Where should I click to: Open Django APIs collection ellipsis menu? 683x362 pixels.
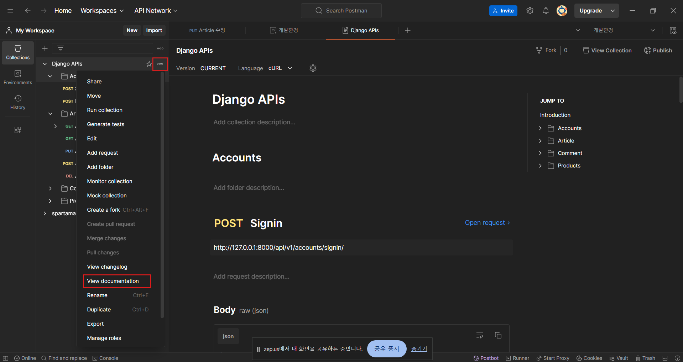(x=160, y=64)
